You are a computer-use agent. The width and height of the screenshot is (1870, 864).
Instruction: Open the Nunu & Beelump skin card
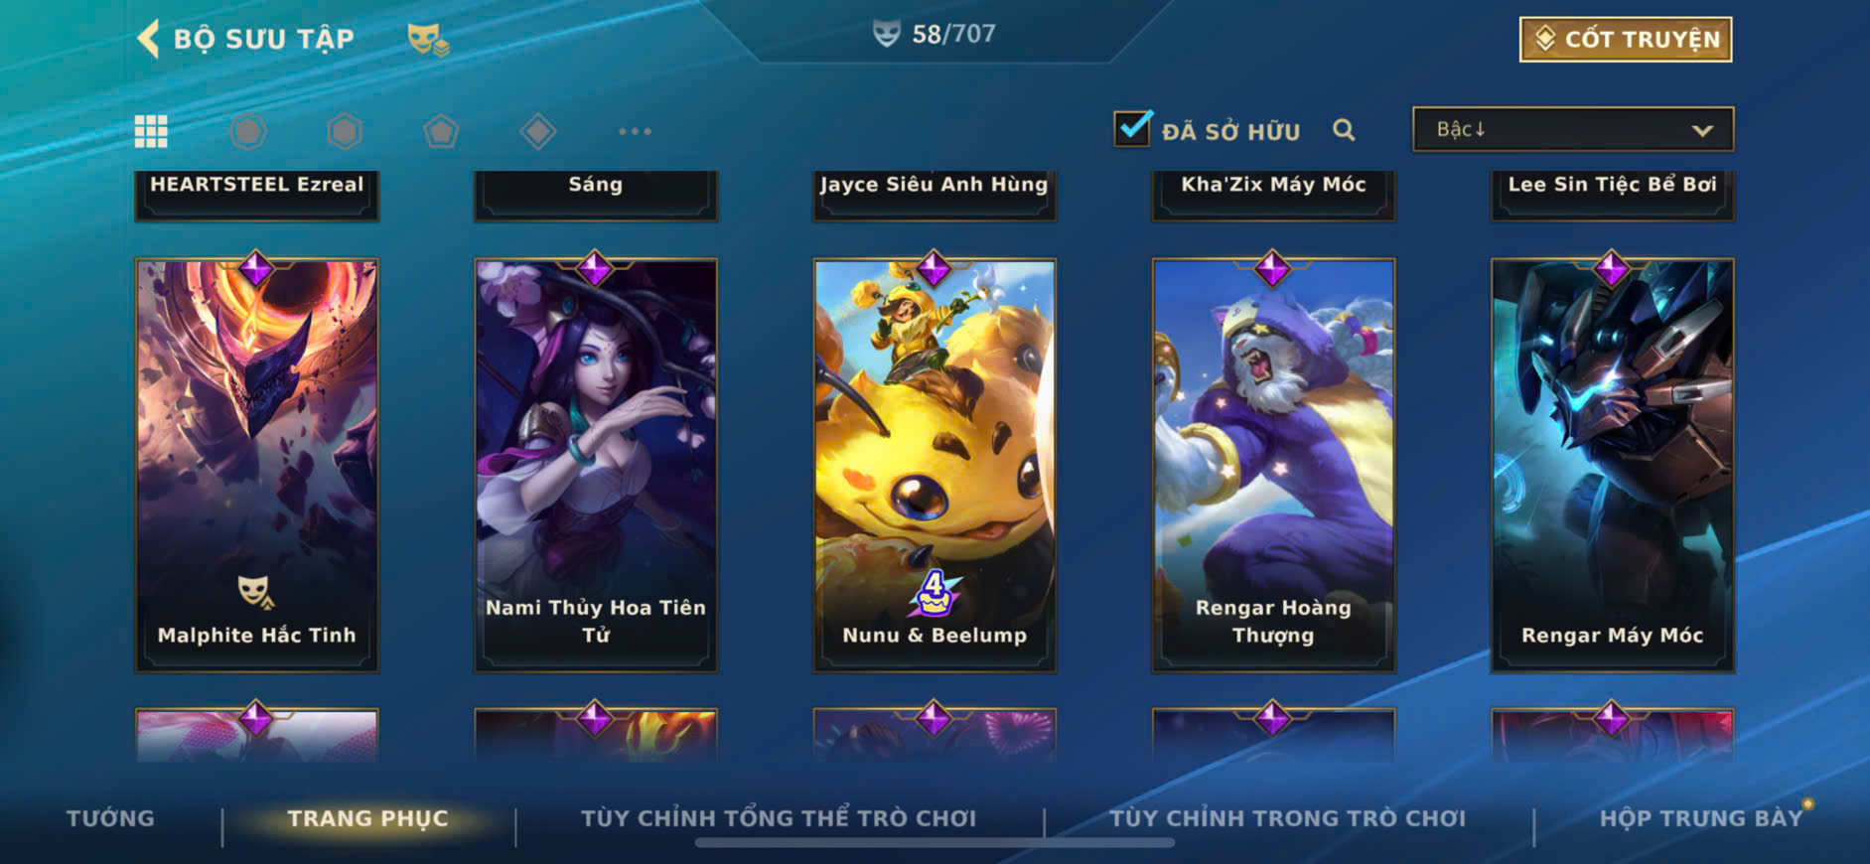coord(935,466)
